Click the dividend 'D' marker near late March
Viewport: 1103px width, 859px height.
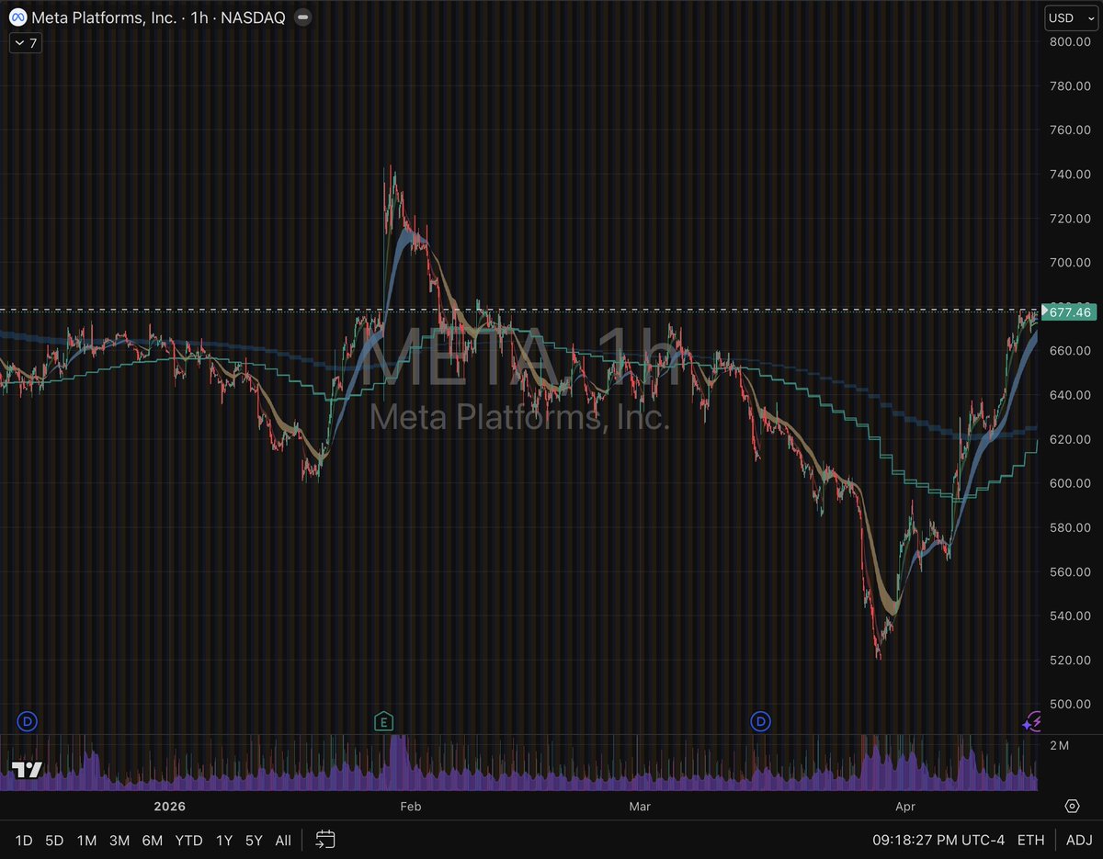[x=760, y=721]
